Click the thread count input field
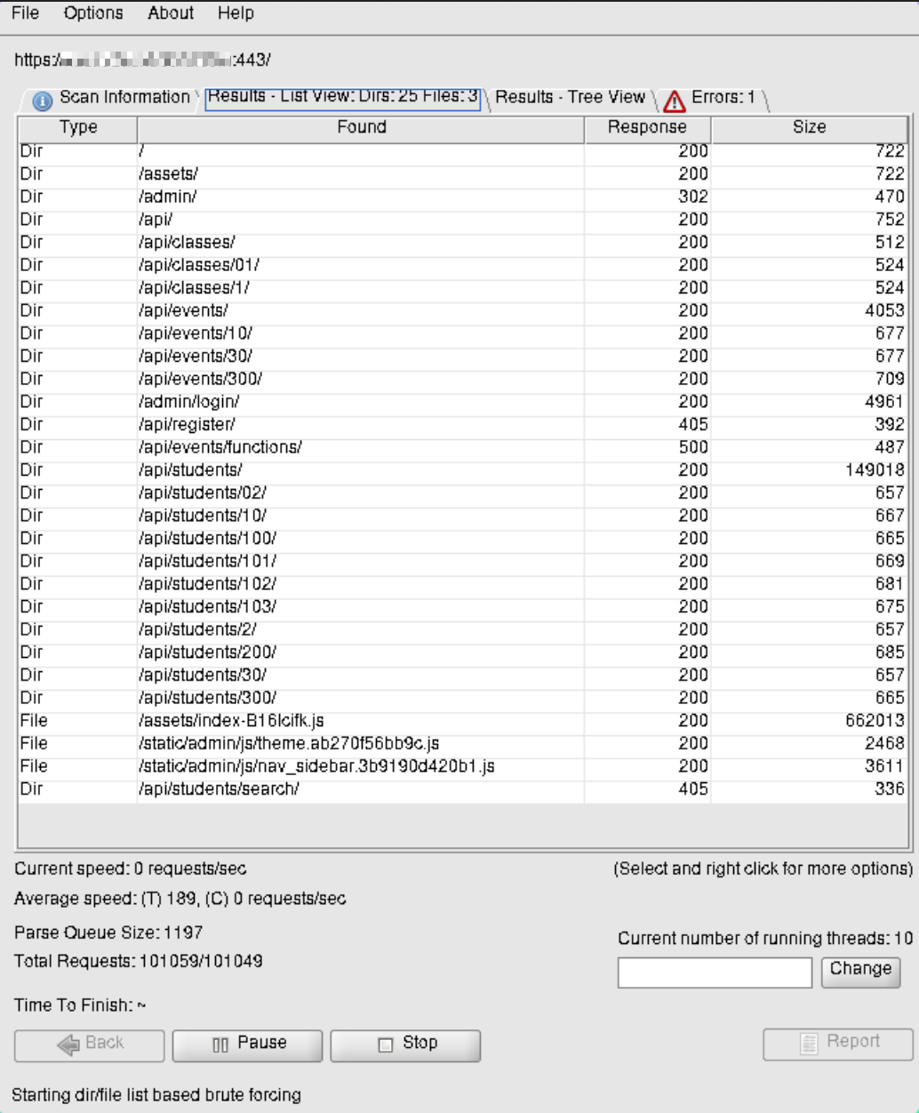Image resolution: width=919 pixels, height=1113 pixels. click(715, 973)
